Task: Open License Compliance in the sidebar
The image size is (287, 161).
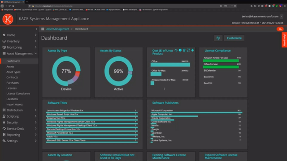Action: [x=18, y=93]
